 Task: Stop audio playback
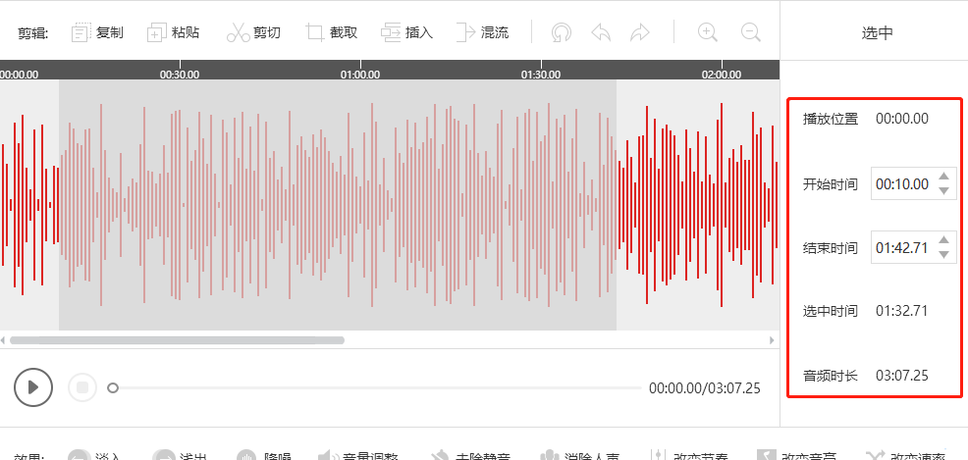click(x=82, y=387)
